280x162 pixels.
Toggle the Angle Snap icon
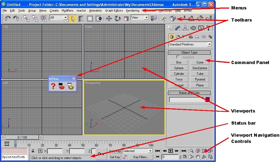click(191, 19)
